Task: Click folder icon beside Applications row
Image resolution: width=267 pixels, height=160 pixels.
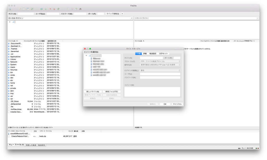Action: point(9,57)
